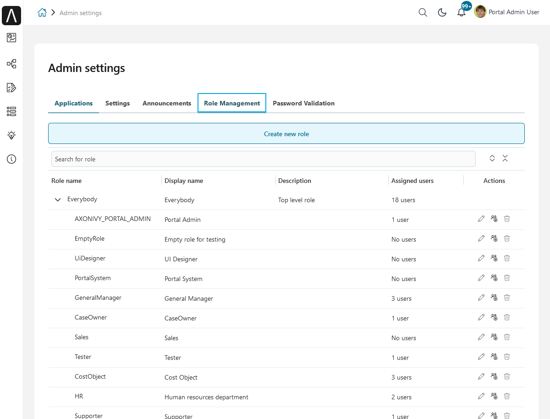Collapse the Everybody role tree node
This screenshot has width=550, height=419.
(x=58, y=199)
